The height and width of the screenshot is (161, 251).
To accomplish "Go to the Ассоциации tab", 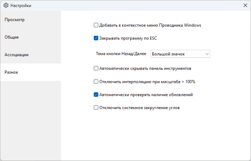I will [x=16, y=55].
